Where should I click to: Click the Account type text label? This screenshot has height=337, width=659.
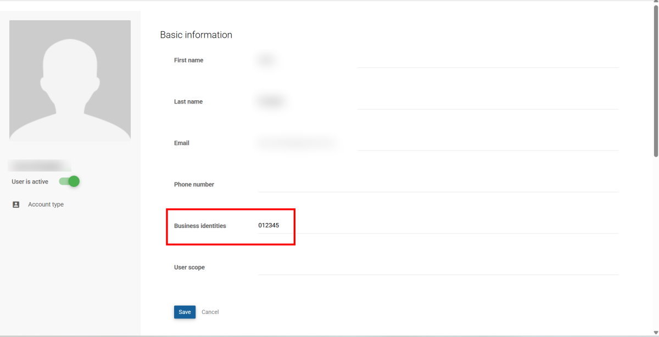coord(46,204)
